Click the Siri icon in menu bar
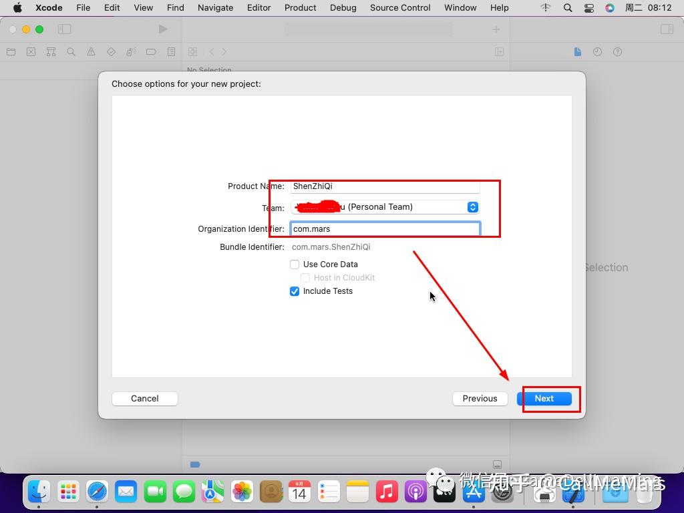Viewport: 684px width, 513px height. point(610,7)
